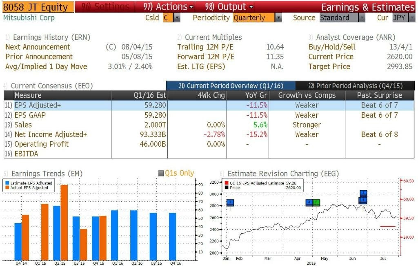Screen dimensions: 418x266
Task: Click the blue revision marker near January
Action: [230, 203]
